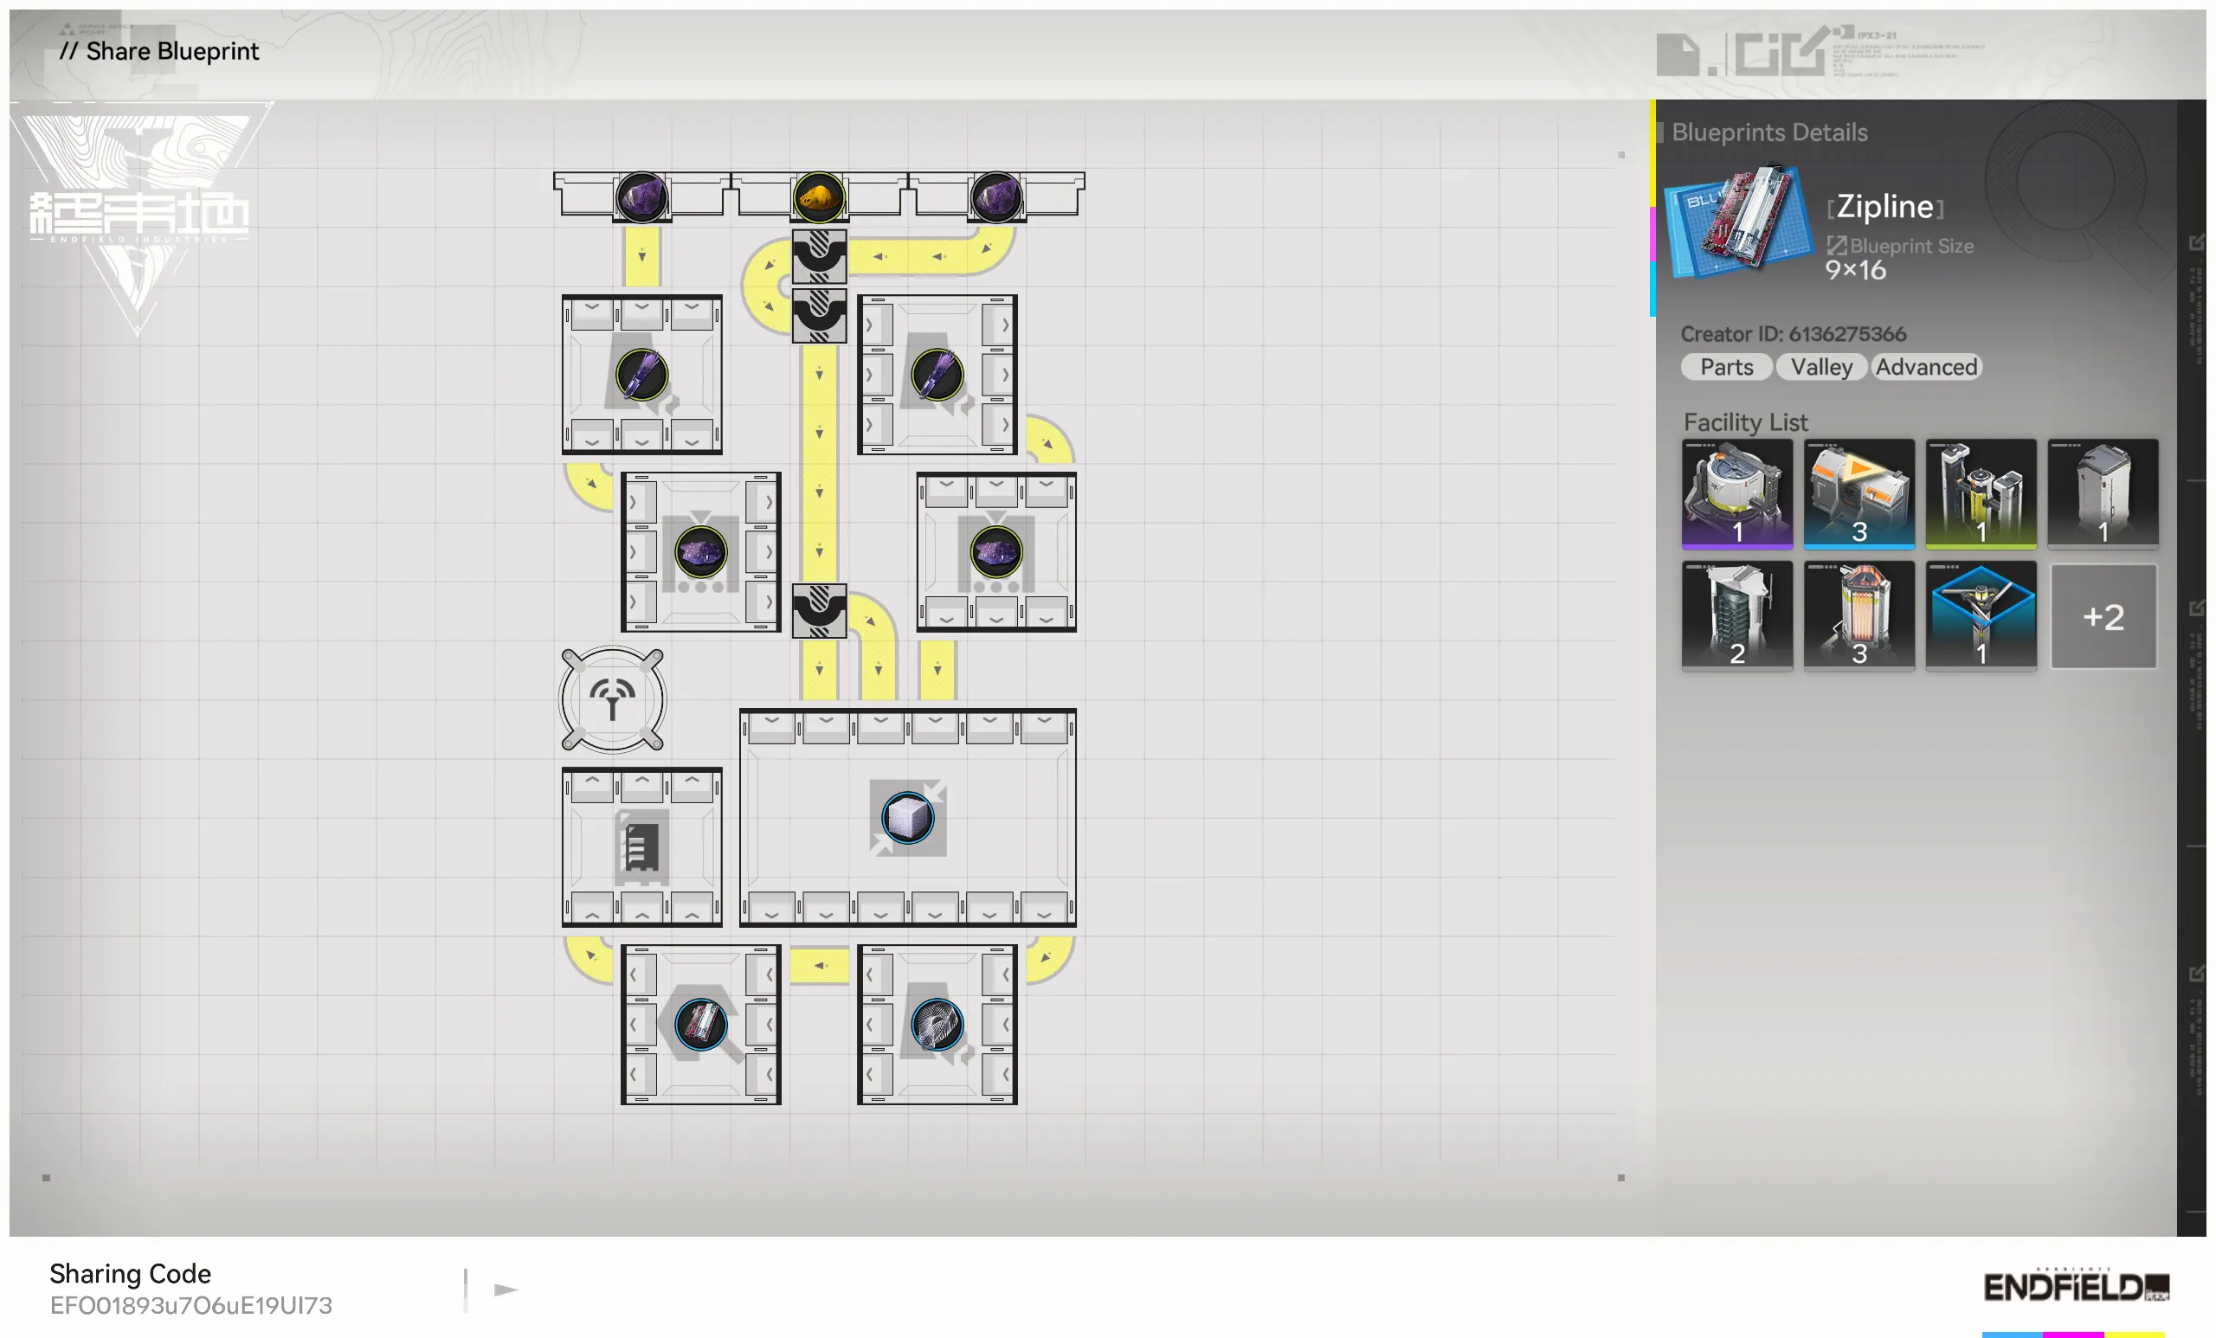
Task: Click the sharing code EFO01893u7O6uE19UI73
Action: [190, 1305]
